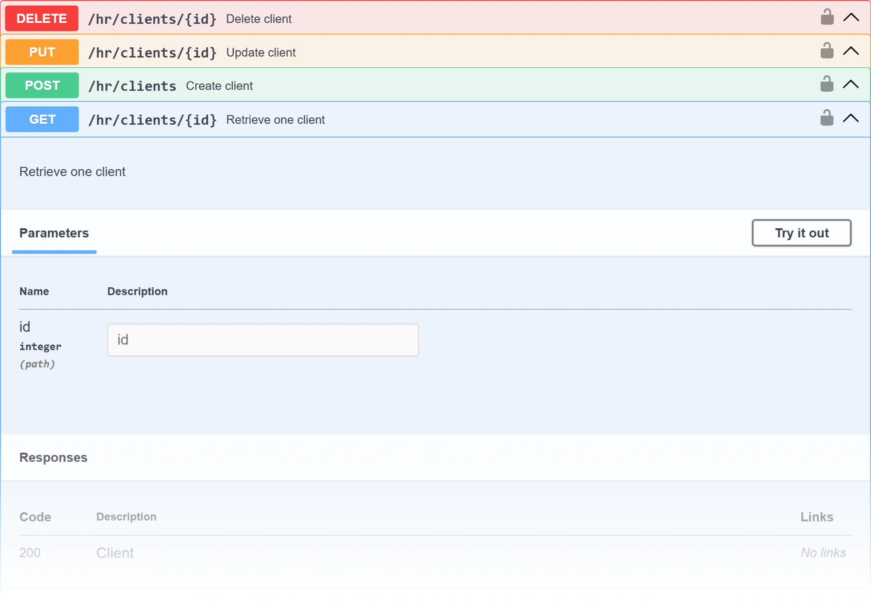Open the GET /hr/clients/{id} path link
Screen dimensions: 871x601
(x=153, y=120)
